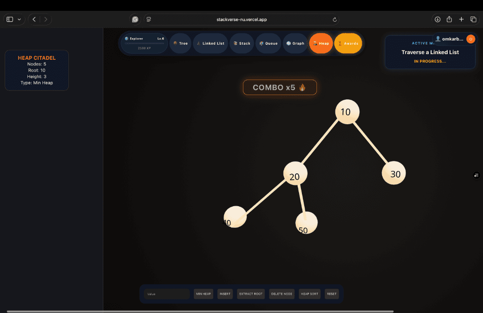Screen dimensions: 483x313
Task: Toggle the MIN HEAP type button
Action: pos(203,294)
